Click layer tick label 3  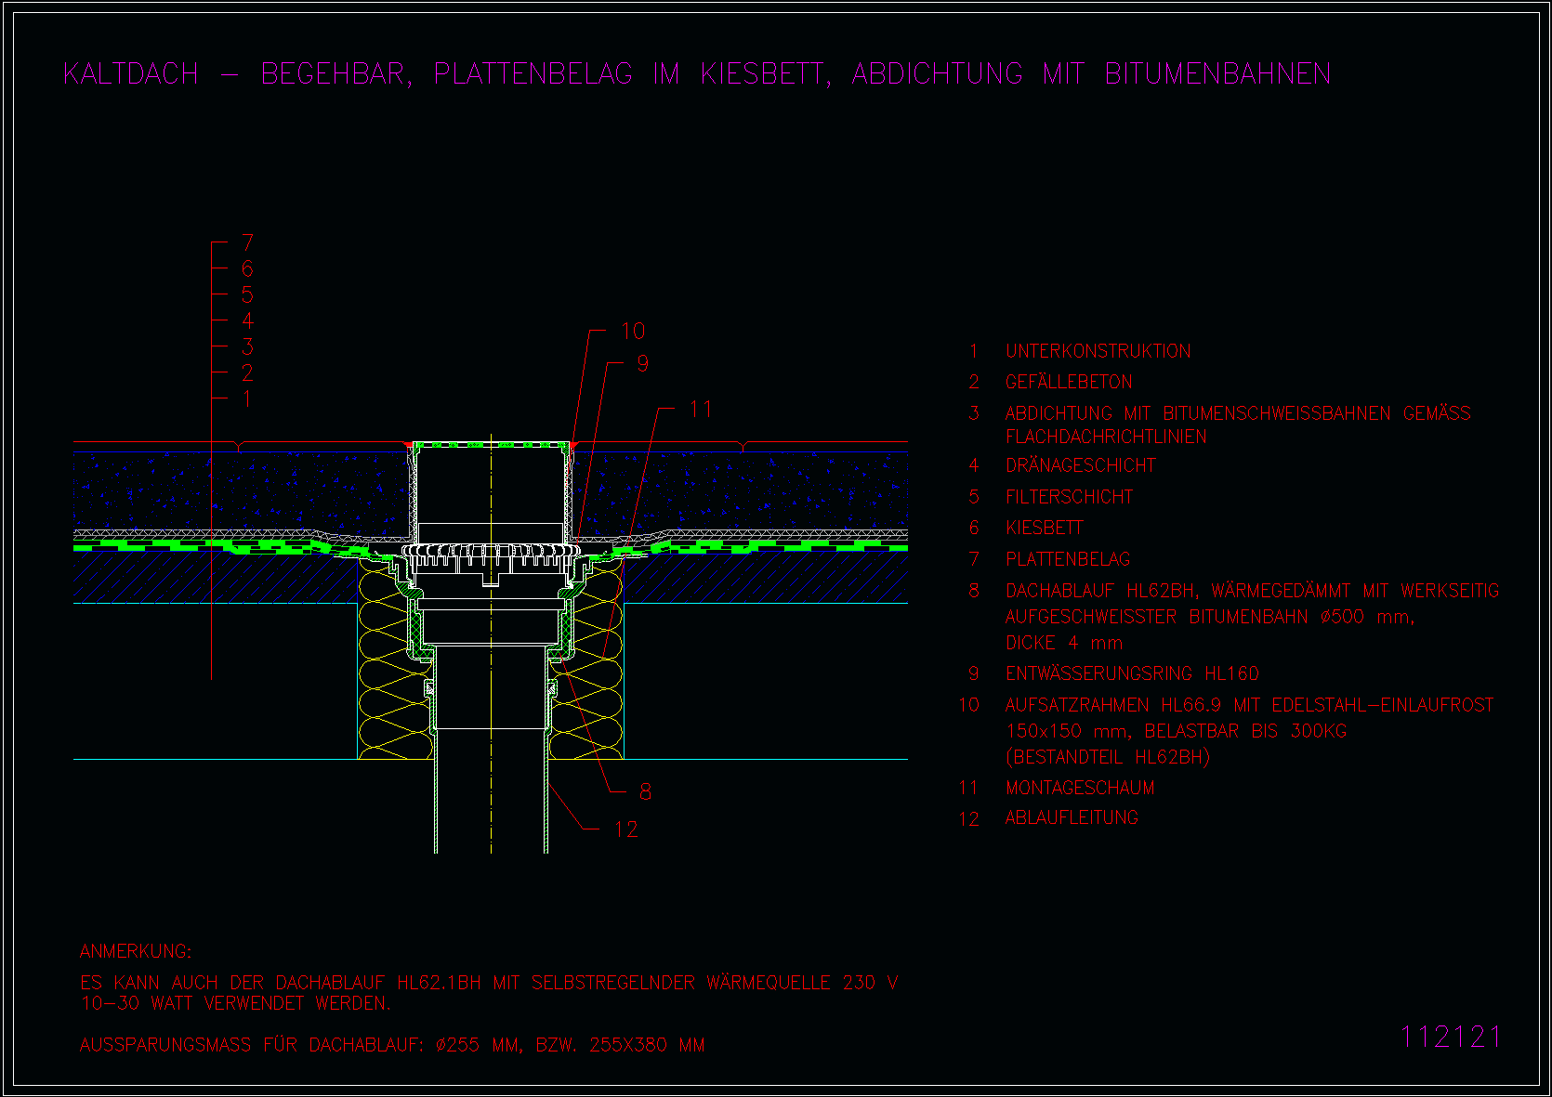point(247,346)
